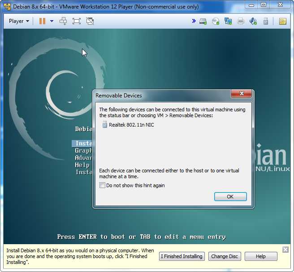Screen dimensions: 294x272
Task: Expand the device toolbar chevron
Action: coord(194,21)
